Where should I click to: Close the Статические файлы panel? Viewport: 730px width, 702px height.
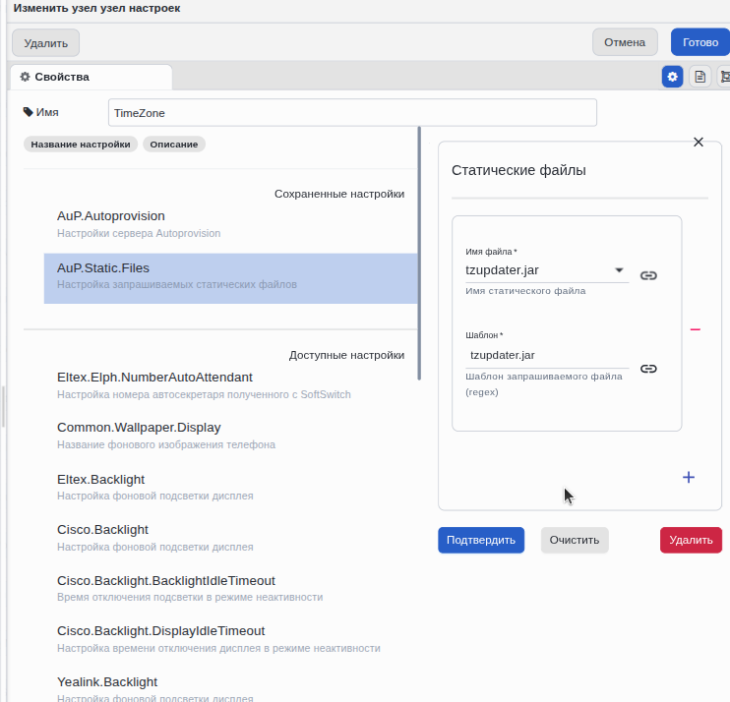(x=699, y=142)
